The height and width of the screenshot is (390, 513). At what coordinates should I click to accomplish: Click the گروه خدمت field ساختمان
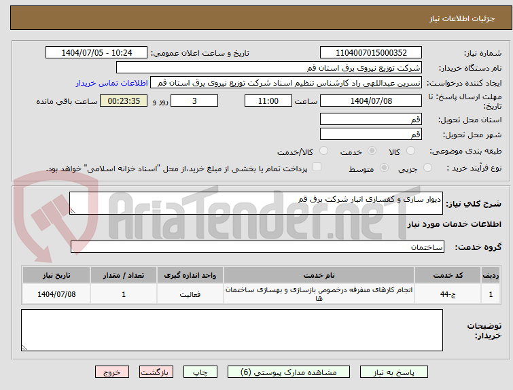(258, 247)
